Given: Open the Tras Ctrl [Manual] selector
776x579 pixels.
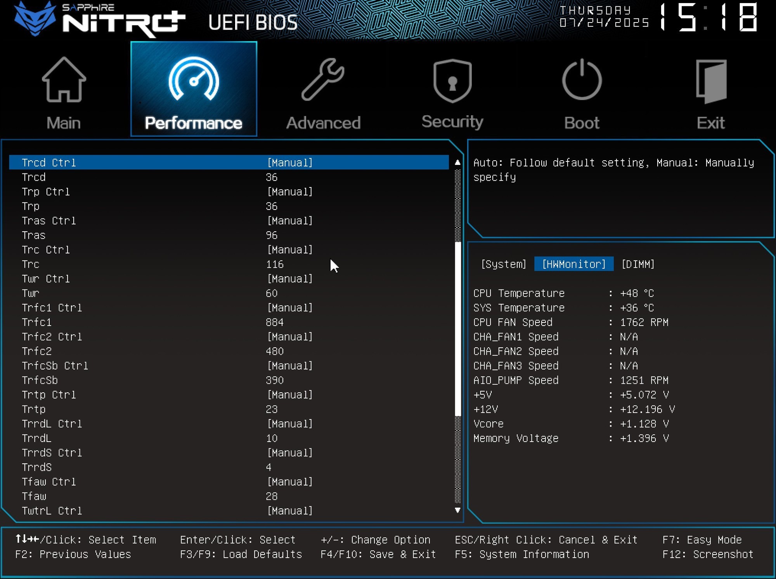Looking at the screenshot, I should click(289, 221).
